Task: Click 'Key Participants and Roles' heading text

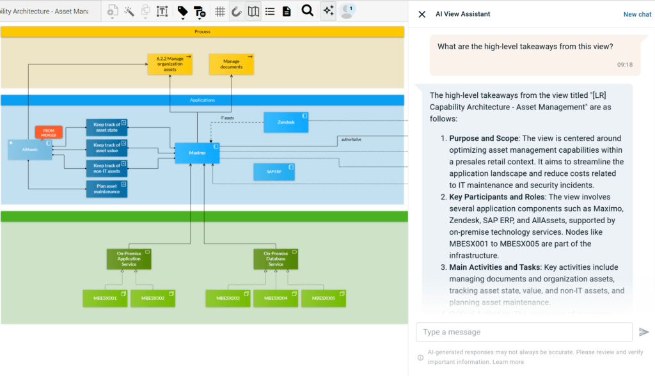Action: (x=497, y=197)
